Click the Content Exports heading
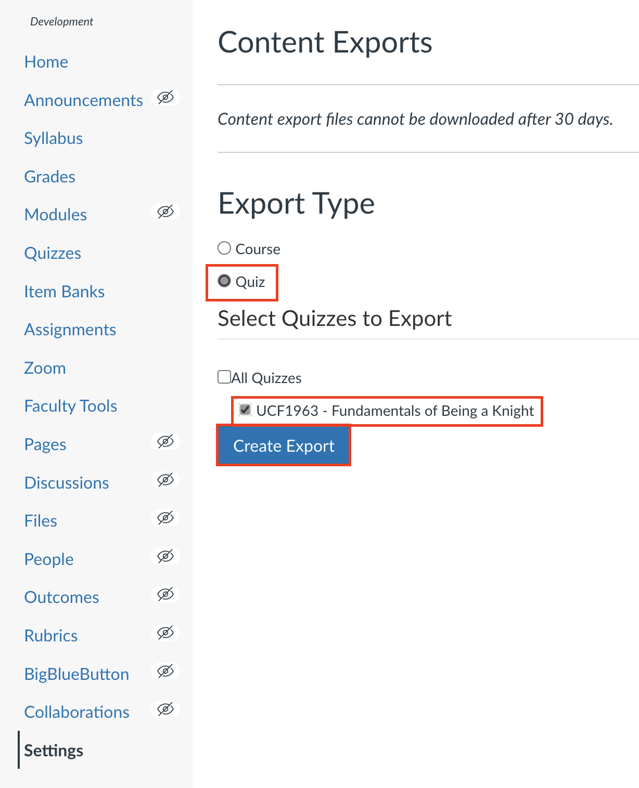Screen dimensions: 639x788 coord(325,43)
